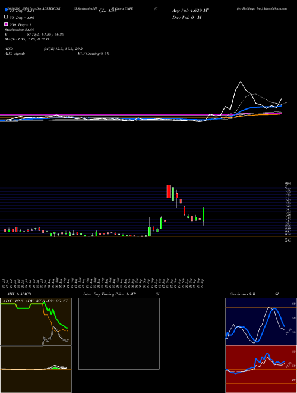
Task: Click the empty Intra Day Trading Price panel
Action: (119, 333)
